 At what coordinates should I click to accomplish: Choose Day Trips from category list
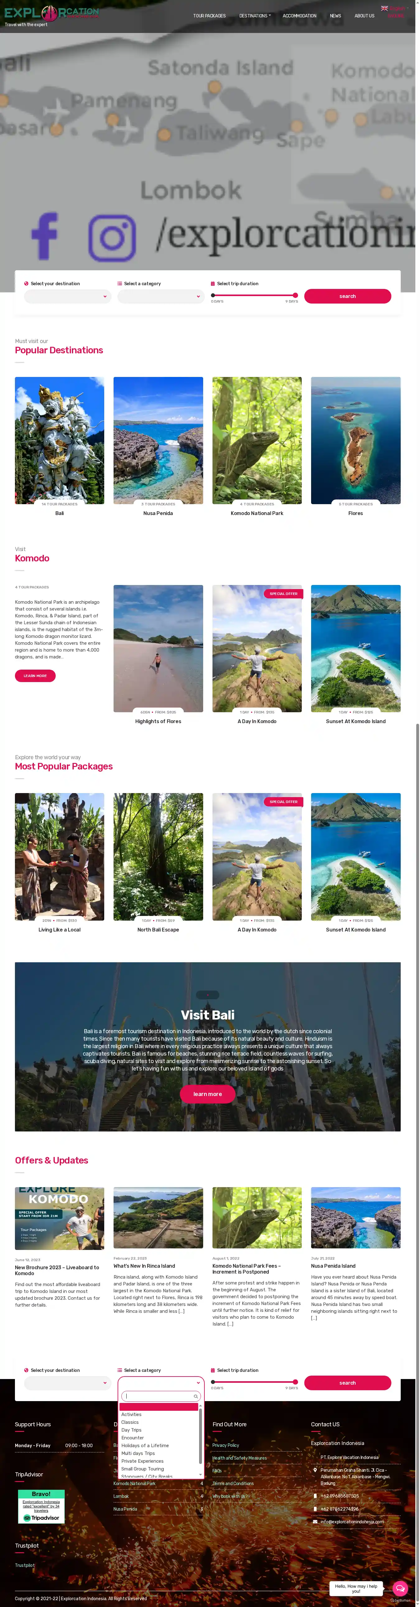coord(132,1430)
